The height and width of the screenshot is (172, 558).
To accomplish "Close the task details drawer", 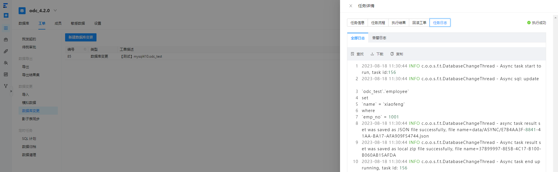I will pos(351,6).
